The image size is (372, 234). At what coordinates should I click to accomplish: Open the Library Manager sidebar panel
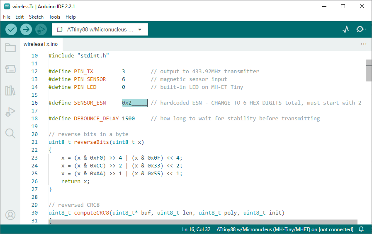coord(10,91)
